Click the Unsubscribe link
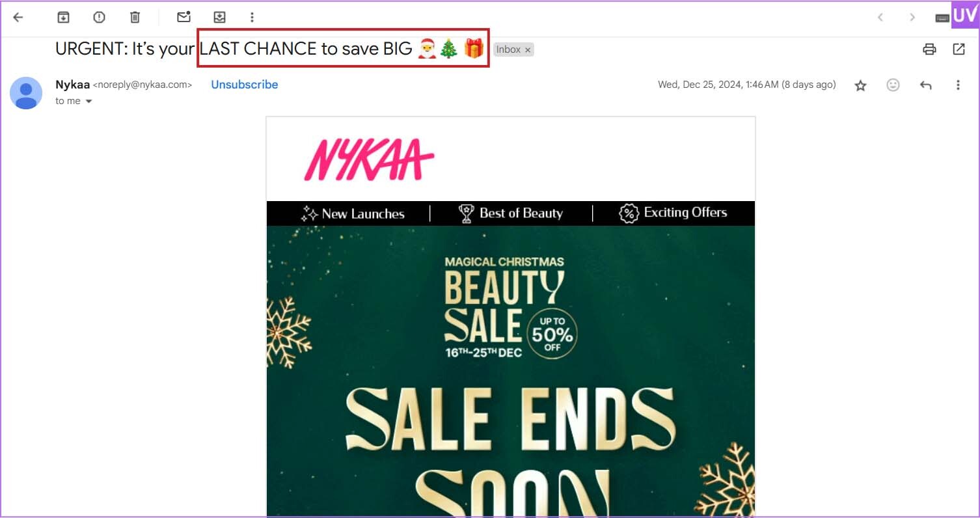 coord(245,85)
